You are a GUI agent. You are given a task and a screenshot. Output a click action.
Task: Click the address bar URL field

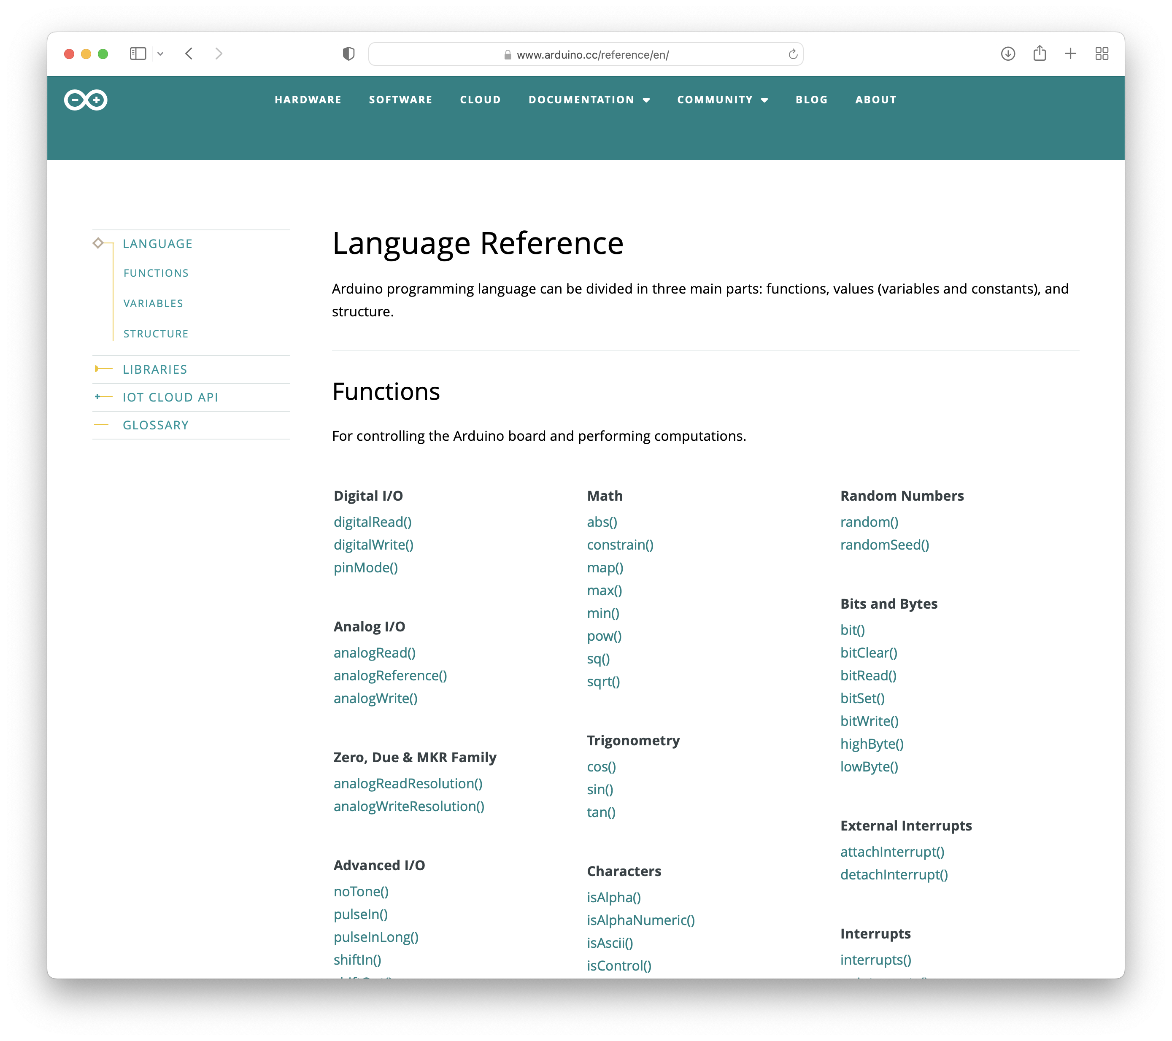(x=586, y=54)
